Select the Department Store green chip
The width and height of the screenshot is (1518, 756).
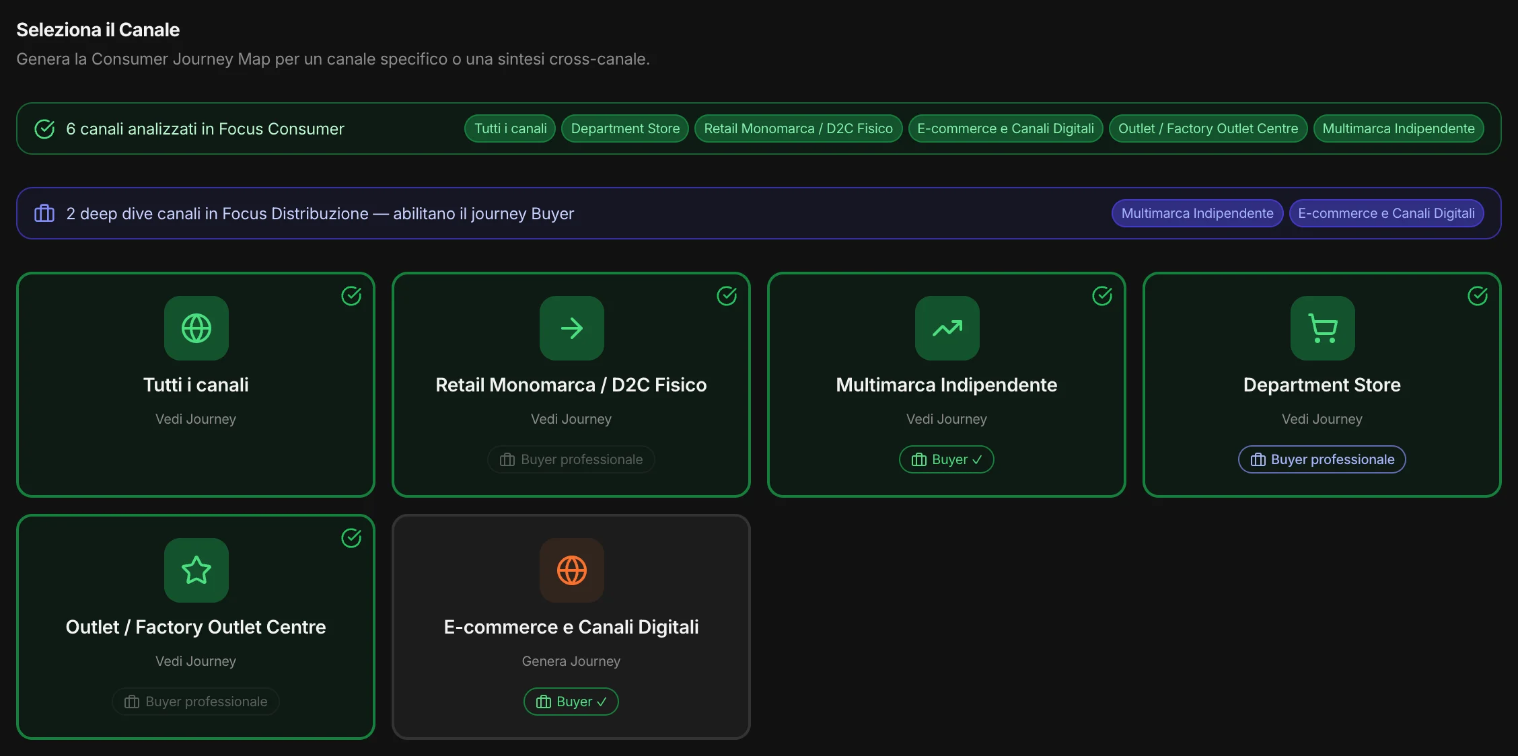(625, 128)
